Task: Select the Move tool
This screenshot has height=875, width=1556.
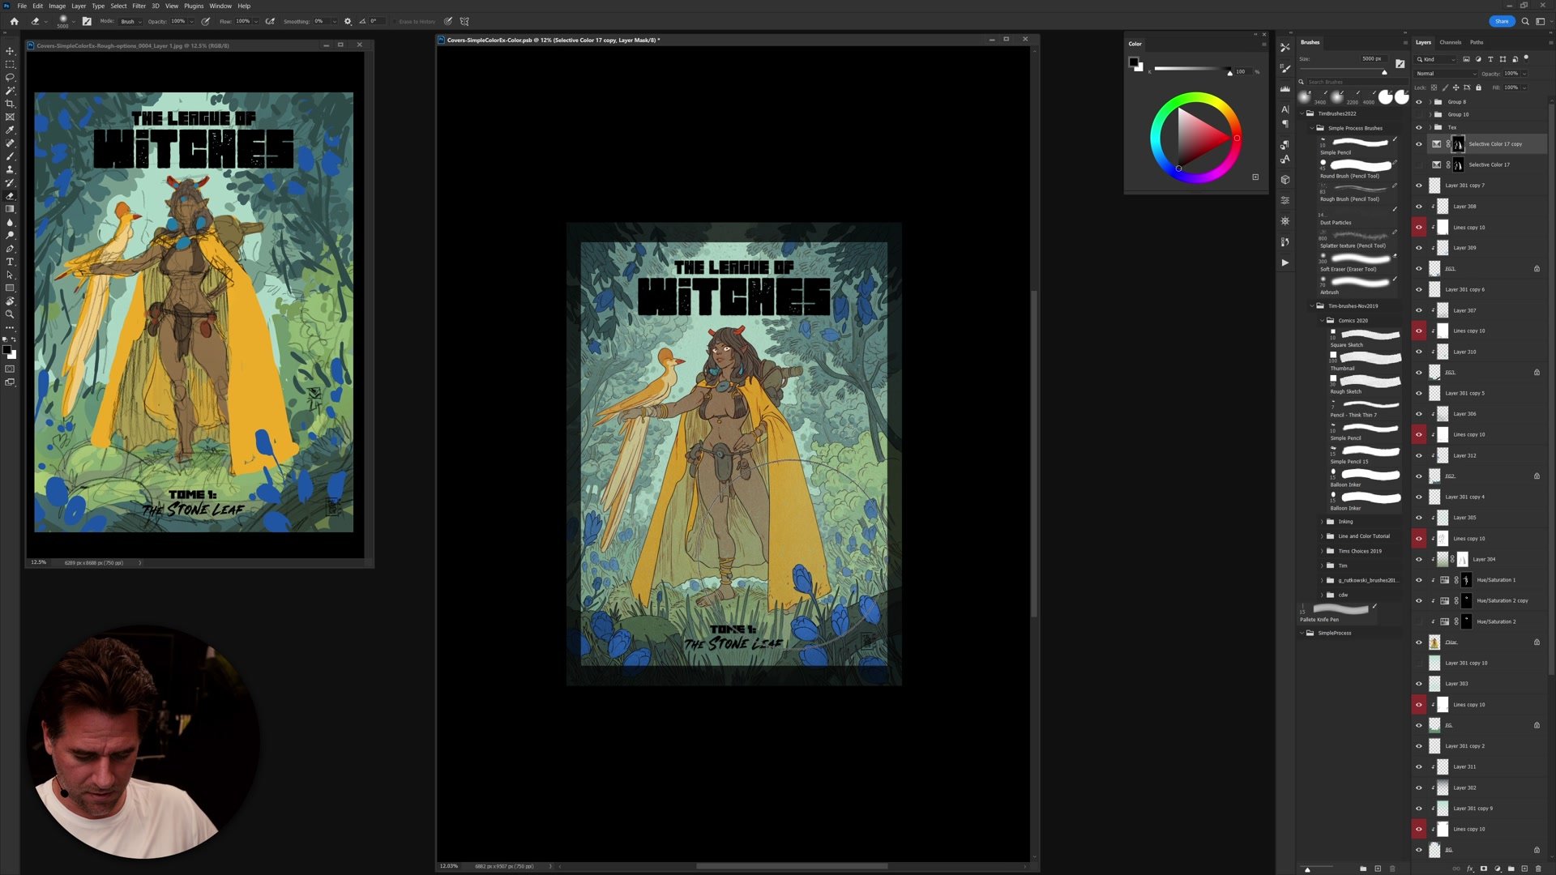Action: tap(10, 51)
